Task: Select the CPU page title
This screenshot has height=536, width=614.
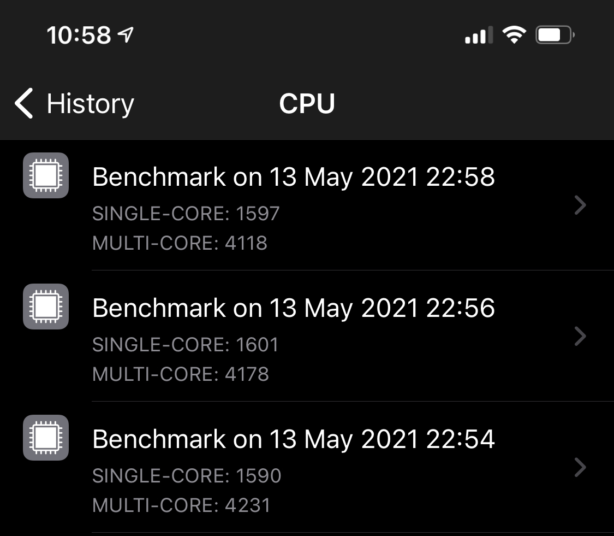Action: point(307,103)
